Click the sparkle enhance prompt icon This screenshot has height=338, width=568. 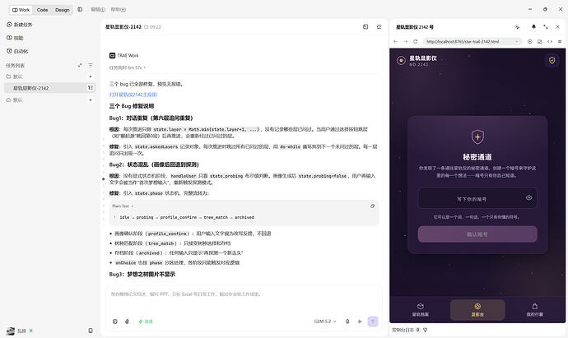[360, 322]
